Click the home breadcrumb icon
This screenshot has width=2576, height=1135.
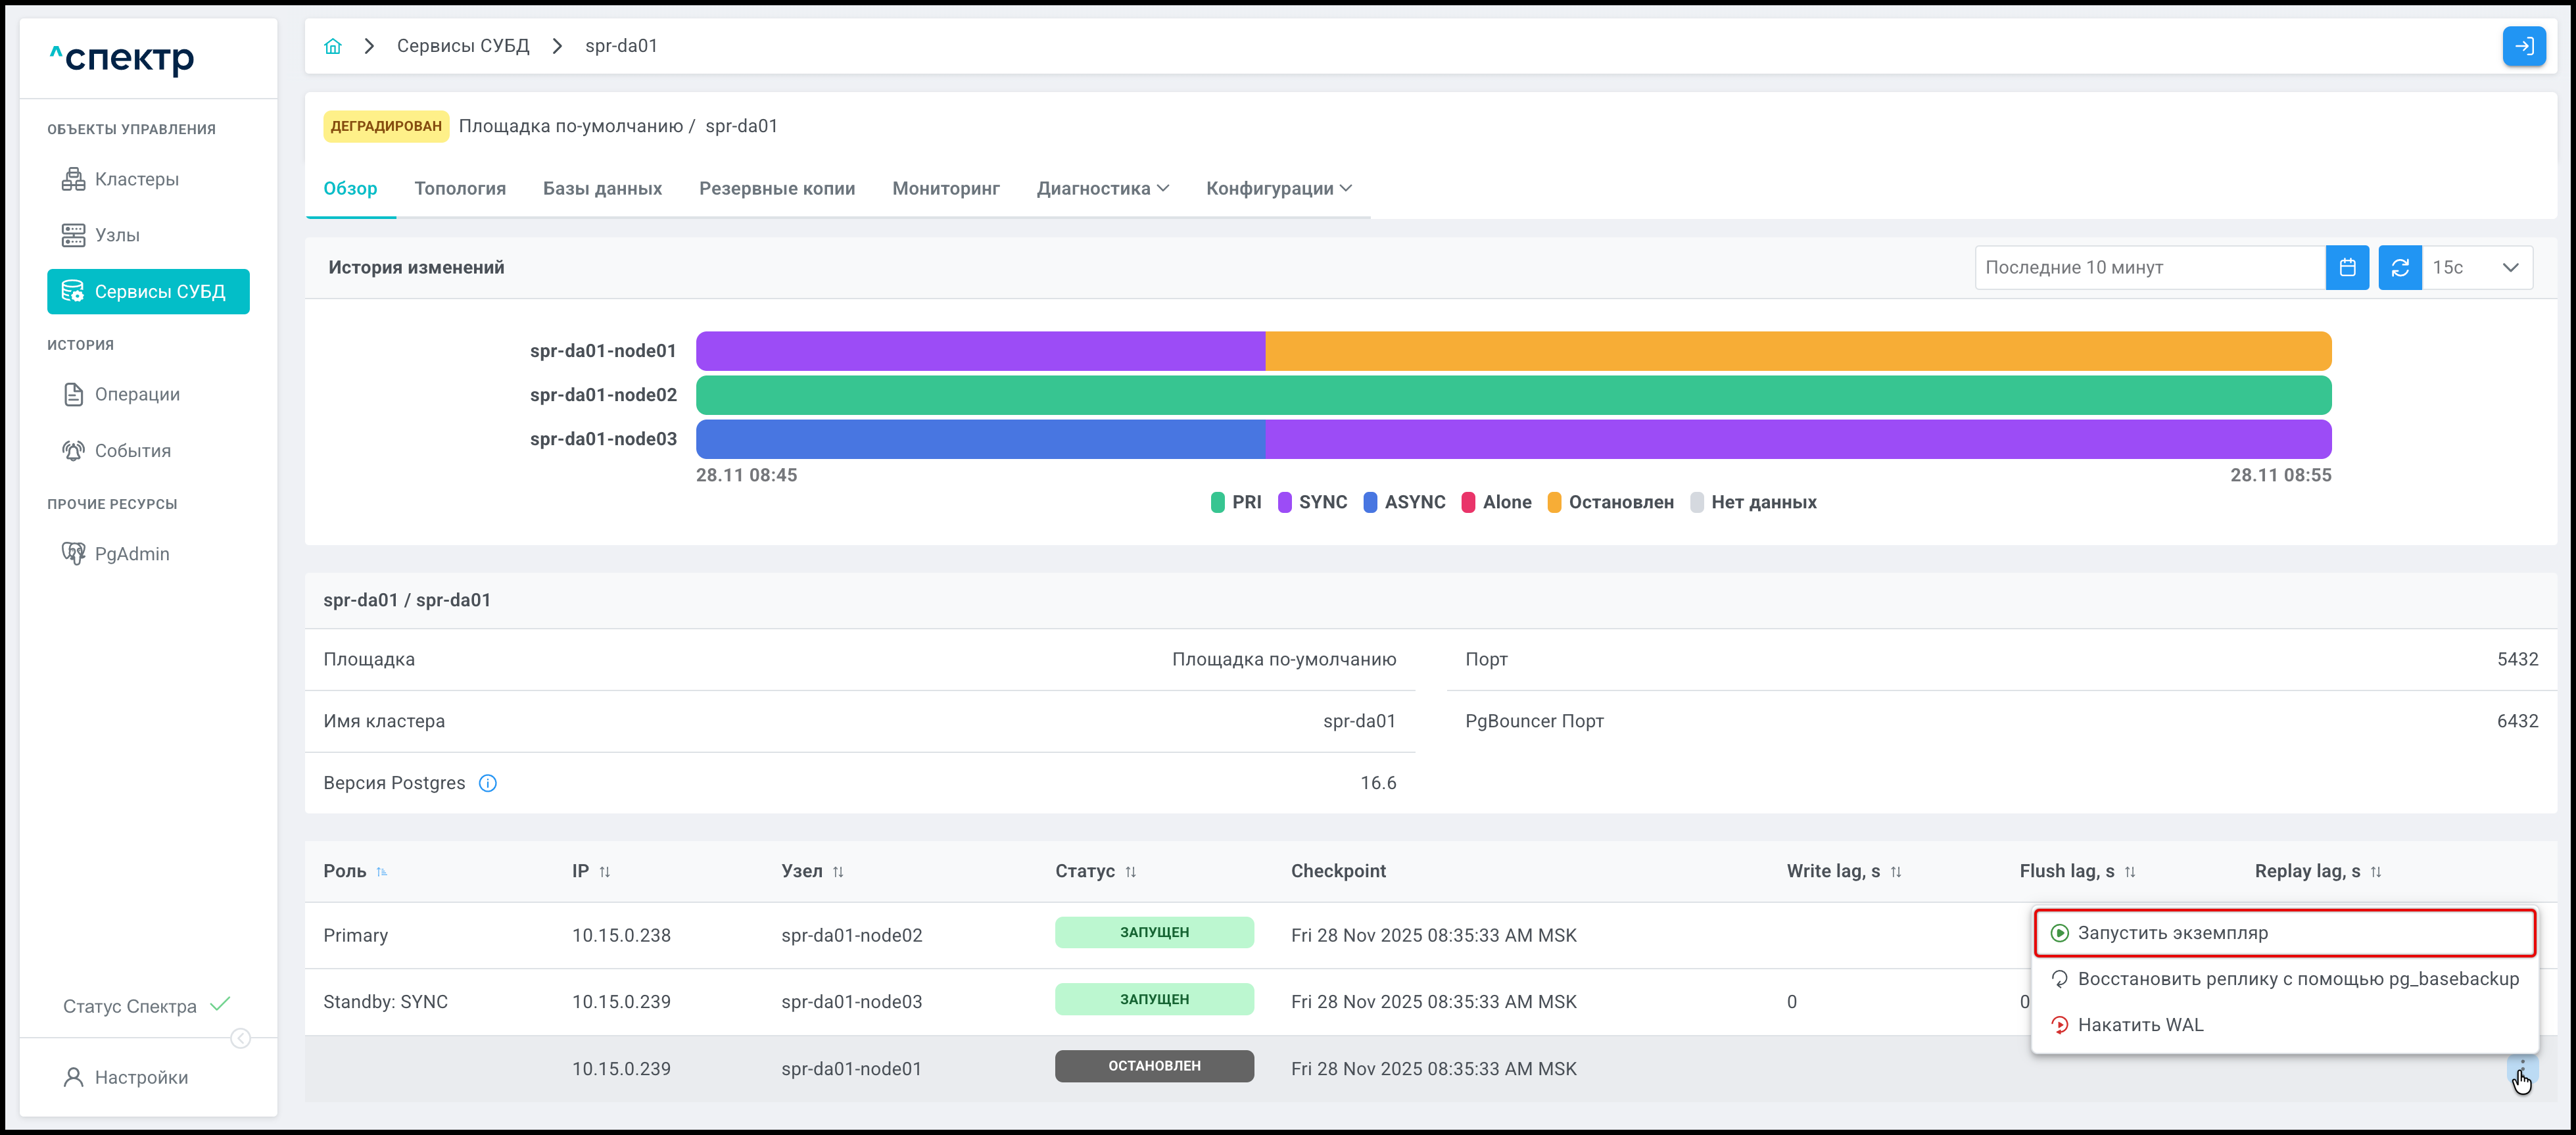(x=333, y=46)
